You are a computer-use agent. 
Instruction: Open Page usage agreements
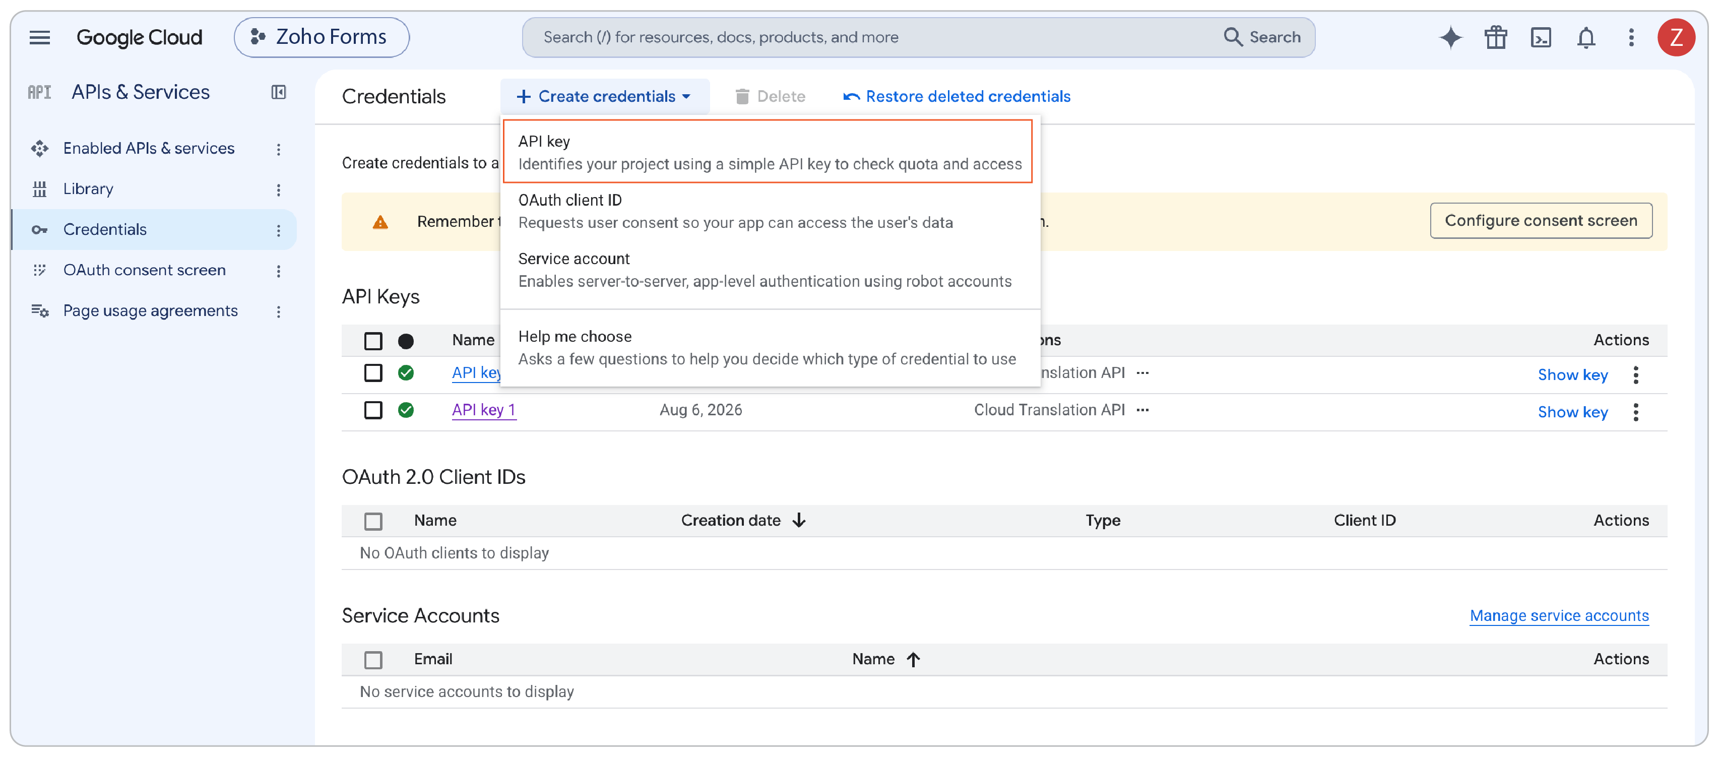pos(150,311)
